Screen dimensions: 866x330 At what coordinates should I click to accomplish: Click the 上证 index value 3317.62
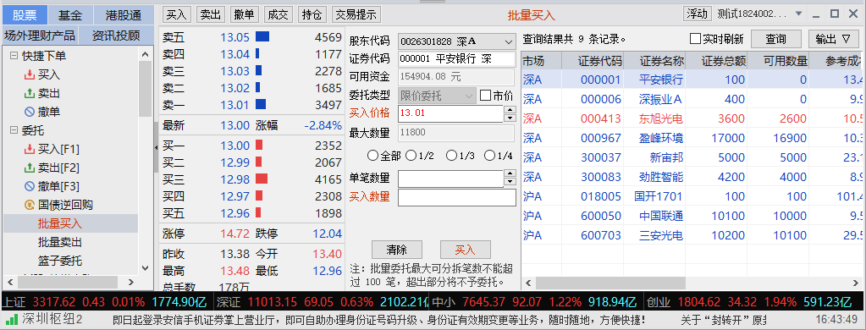click(x=53, y=302)
